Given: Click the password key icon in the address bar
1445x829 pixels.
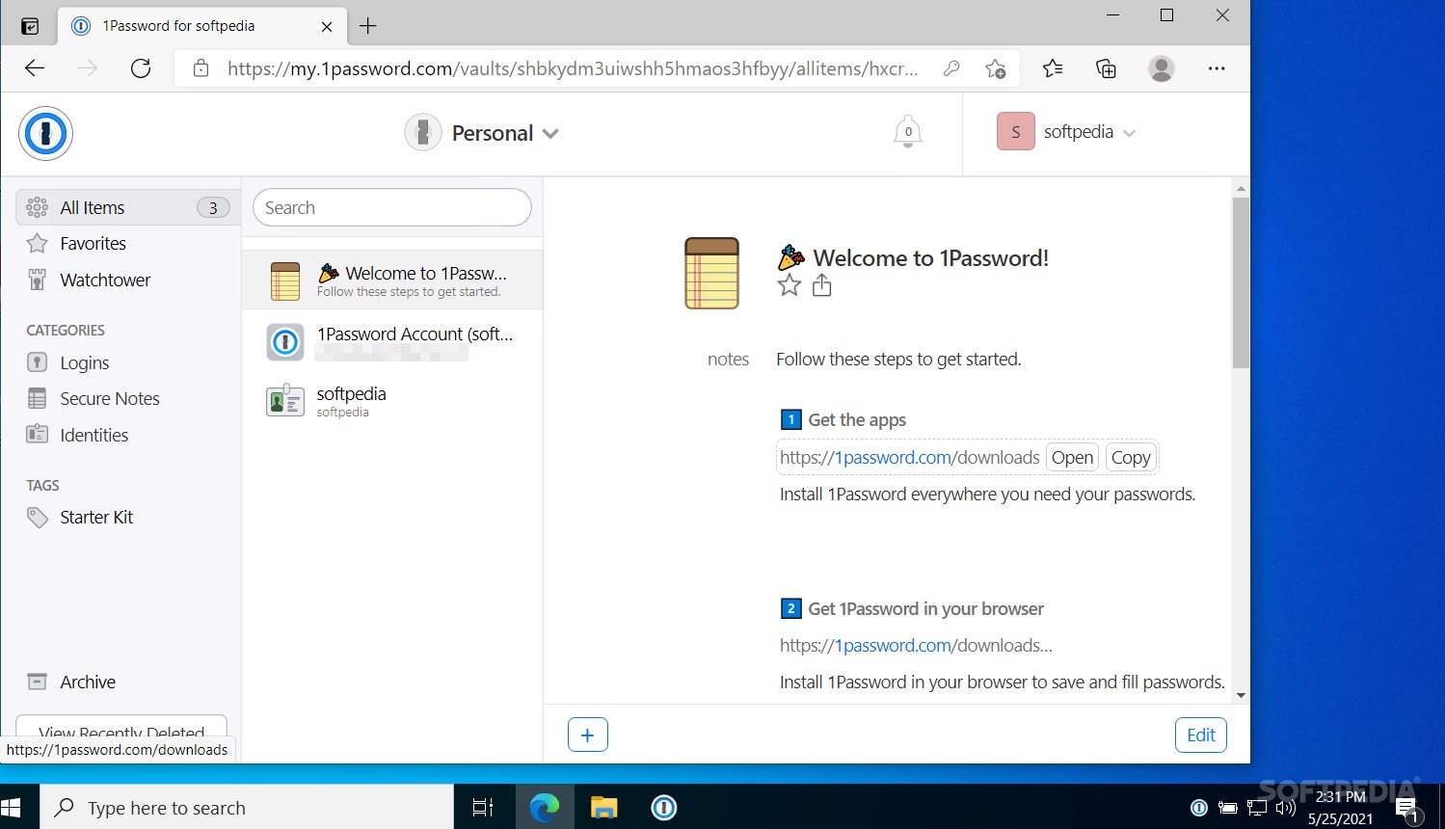Looking at the screenshot, I should pos(951,68).
